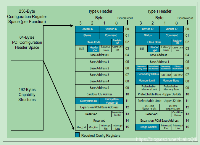Select the blue 'Memory Base' register

172,81
